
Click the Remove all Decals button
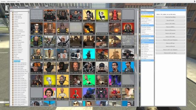[x=170, y=46]
